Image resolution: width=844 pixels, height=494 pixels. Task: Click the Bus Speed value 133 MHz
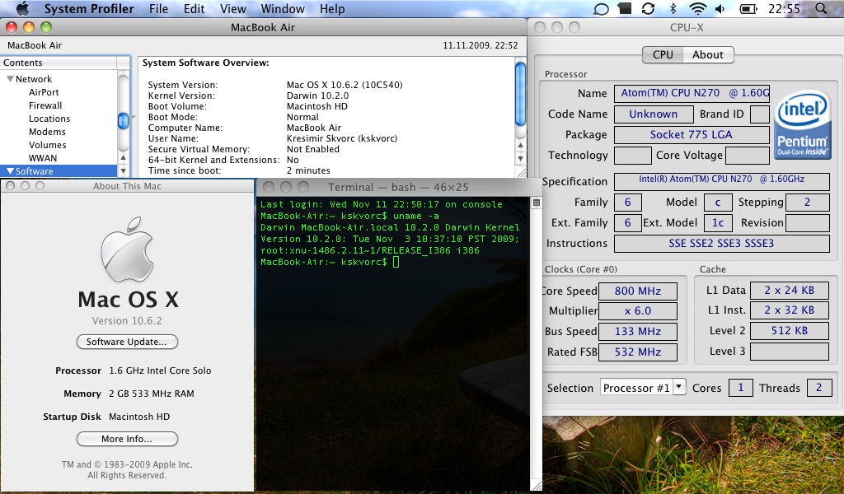(x=638, y=331)
